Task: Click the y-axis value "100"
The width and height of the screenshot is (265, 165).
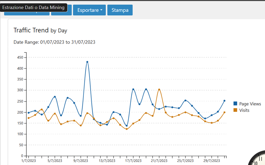Action: [20, 134]
